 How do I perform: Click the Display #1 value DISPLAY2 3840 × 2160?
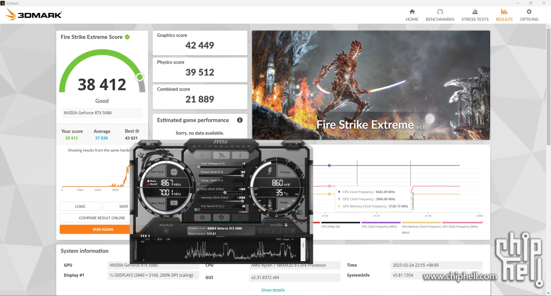(x=153, y=275)
